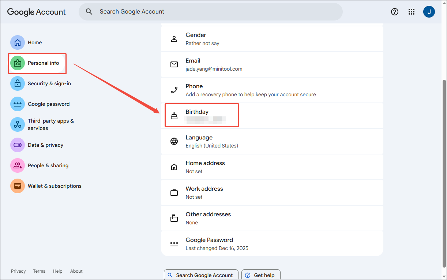Click the Gender person icon
Viewport: 447px width, 280px height.
(174, 39)
